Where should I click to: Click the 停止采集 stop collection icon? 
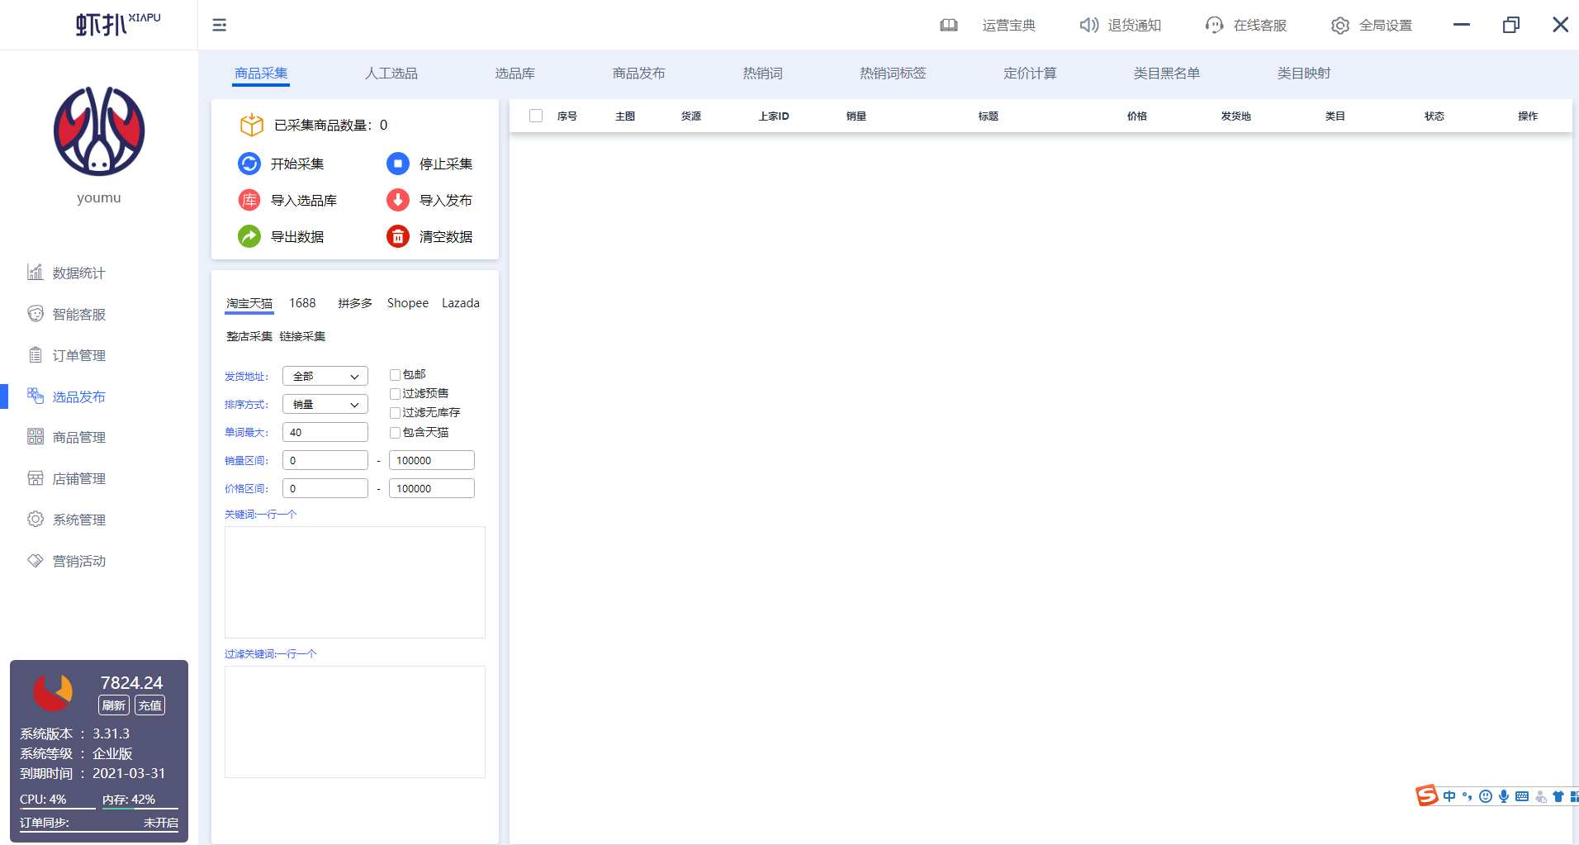(397, 164)
